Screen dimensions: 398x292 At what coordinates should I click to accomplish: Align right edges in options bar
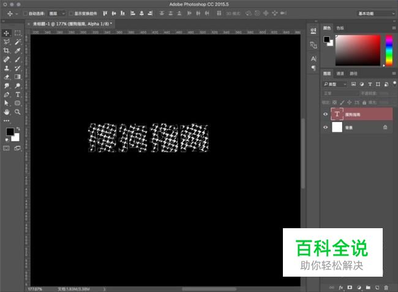tap(150, 13)
